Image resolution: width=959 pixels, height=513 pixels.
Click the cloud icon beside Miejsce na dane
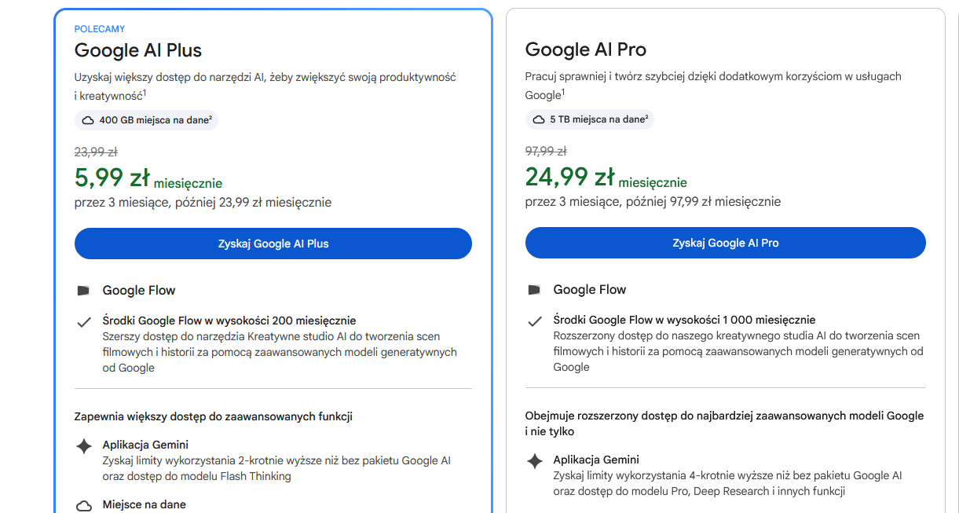(x=84, y=506)
